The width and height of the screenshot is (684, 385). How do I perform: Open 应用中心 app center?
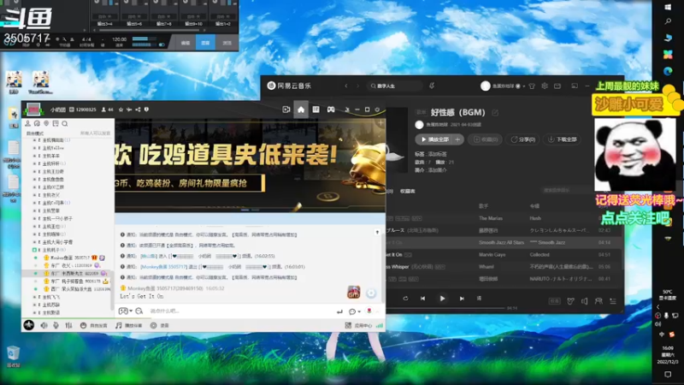(358, 326)
